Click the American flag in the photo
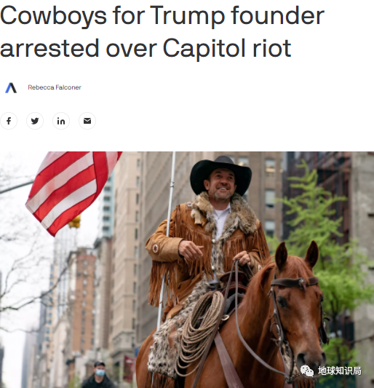 point(73,191)
